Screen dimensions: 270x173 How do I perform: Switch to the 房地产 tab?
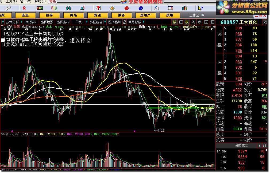(x=145, y=15)
